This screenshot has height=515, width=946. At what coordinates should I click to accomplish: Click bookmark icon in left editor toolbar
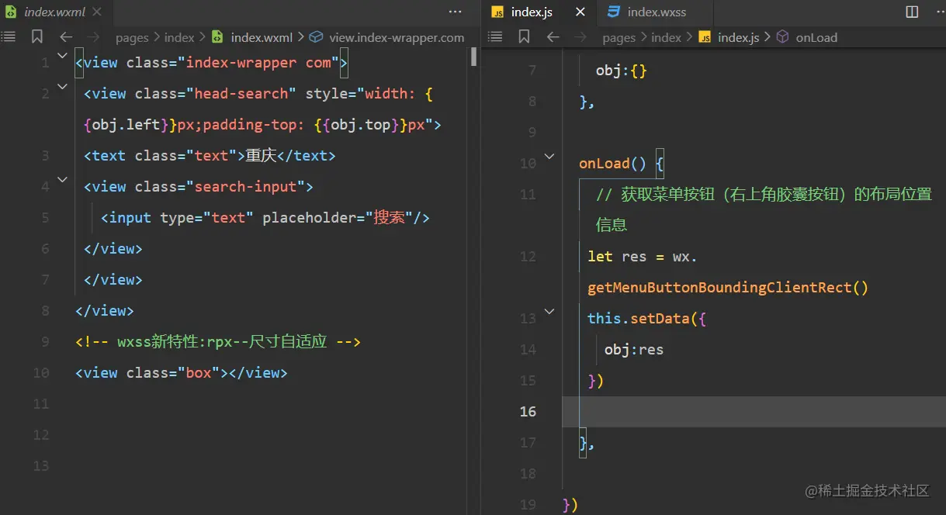tap(37, 36)
